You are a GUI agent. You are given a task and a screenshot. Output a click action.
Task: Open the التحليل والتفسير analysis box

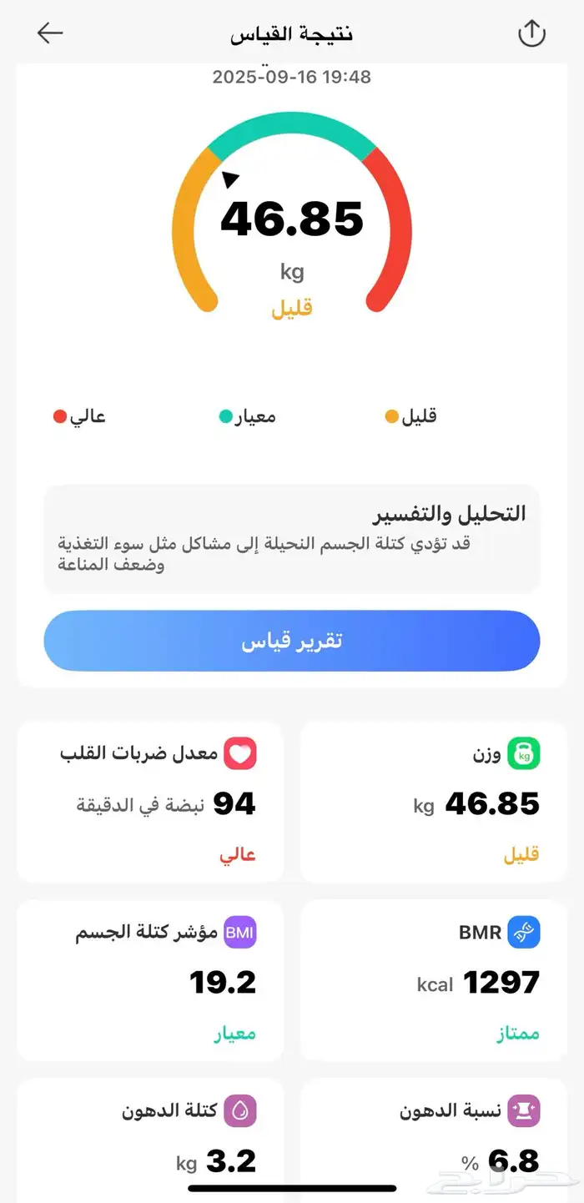292,538
